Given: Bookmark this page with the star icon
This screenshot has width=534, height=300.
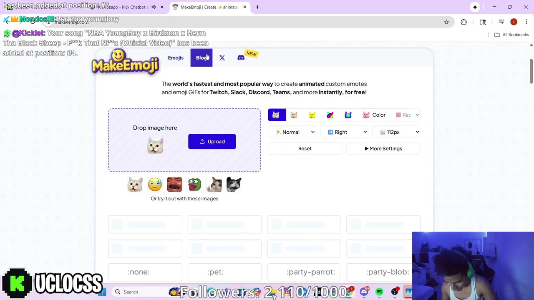Looking at the screenshot, I should tap(446, 22).
